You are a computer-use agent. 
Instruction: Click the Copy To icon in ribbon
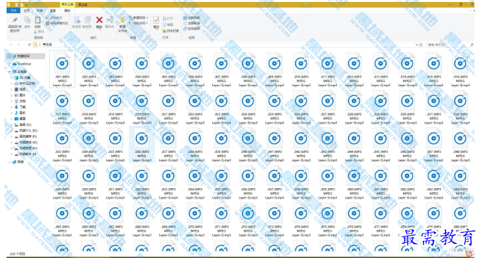(x=87, y=20)
